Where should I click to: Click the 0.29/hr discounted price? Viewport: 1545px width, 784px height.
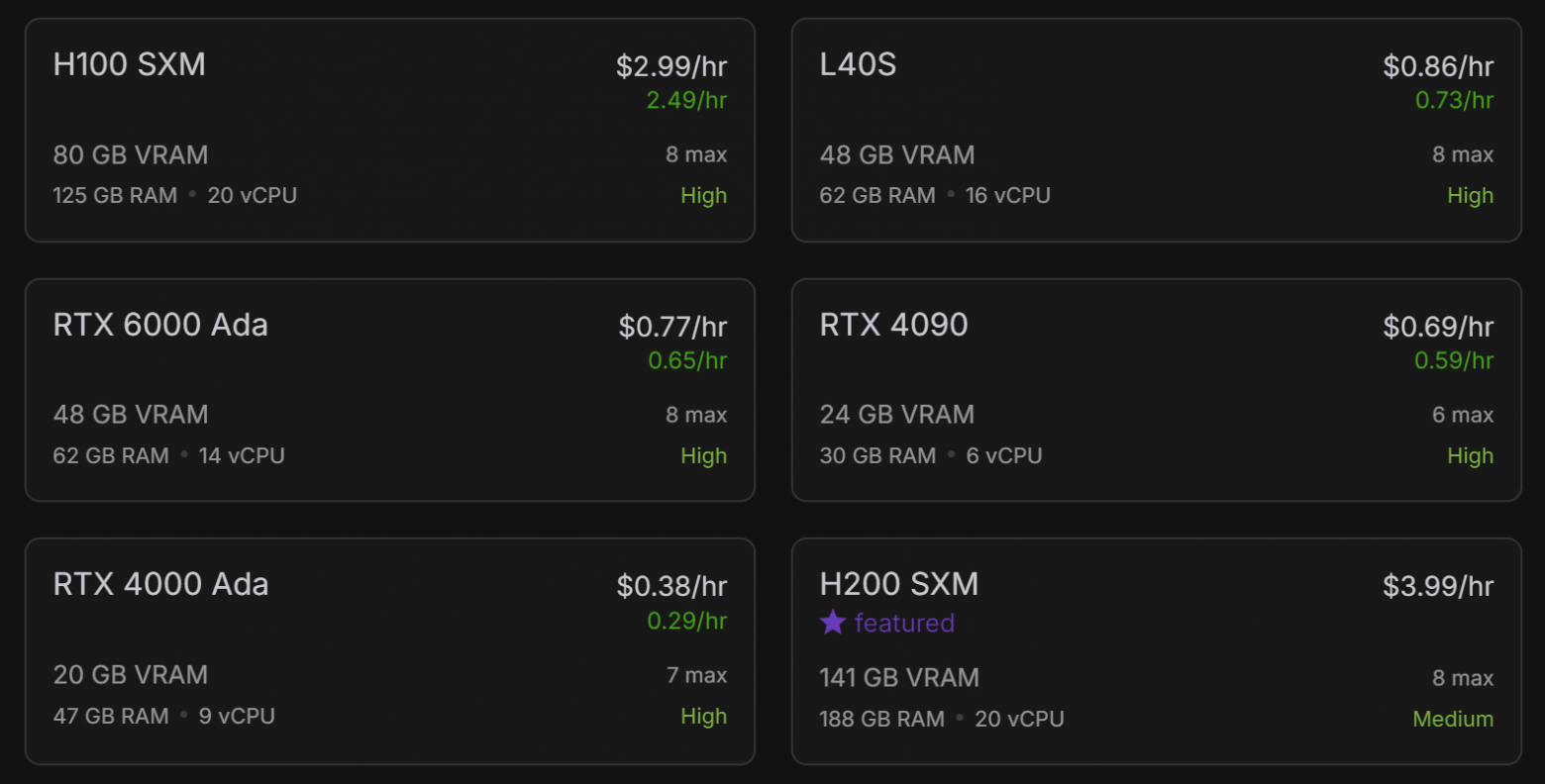point(686,621)
